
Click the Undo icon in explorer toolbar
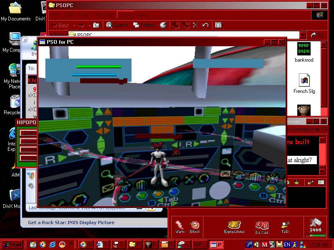[205, 25]
